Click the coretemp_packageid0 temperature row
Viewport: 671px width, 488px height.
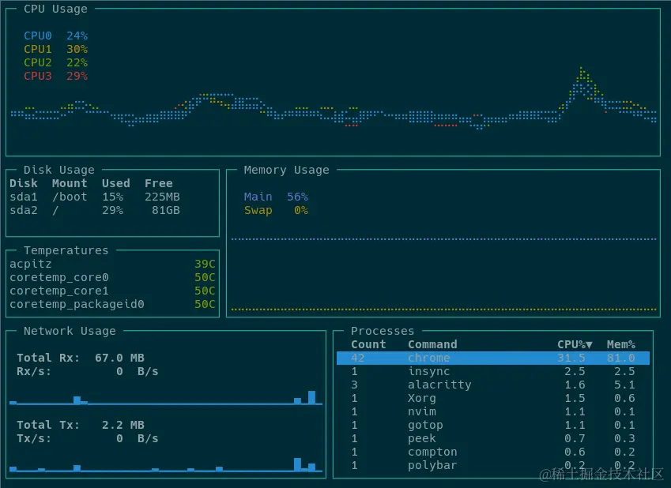point(112,304)
